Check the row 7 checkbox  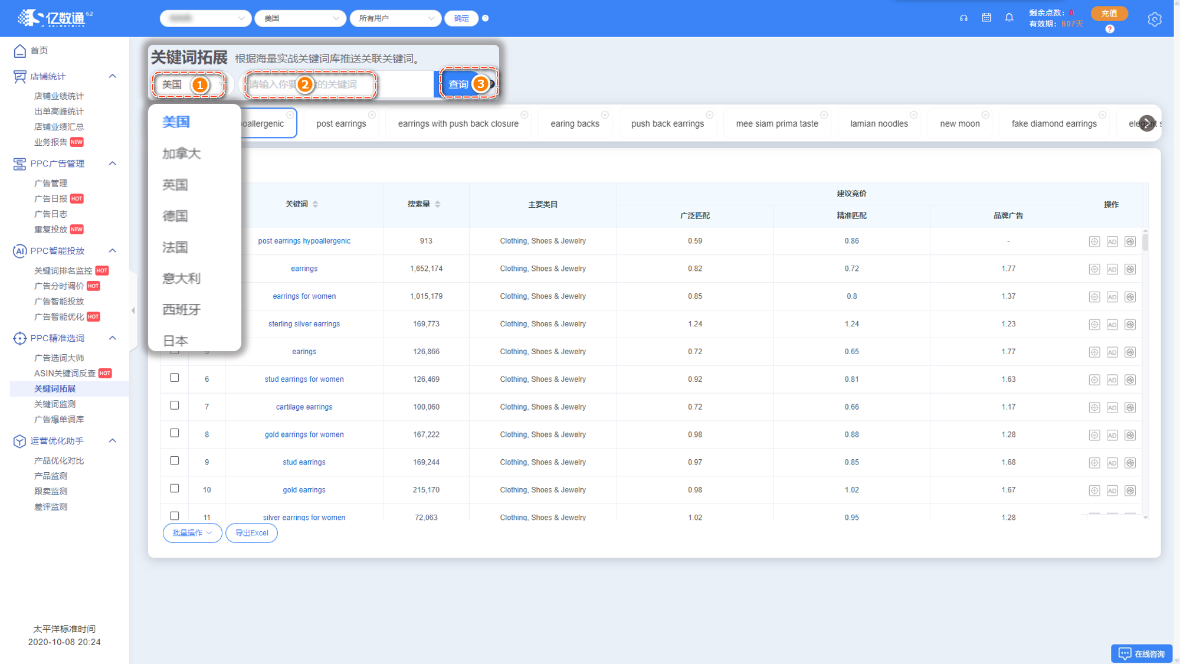coord(175,405)
